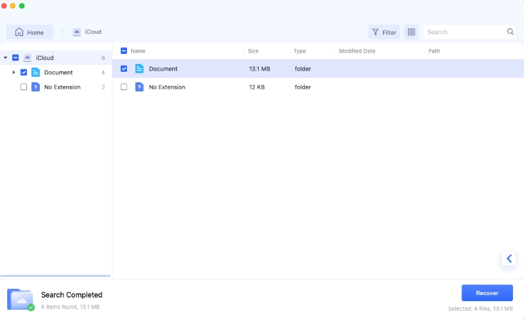Click inside the Search input field
This screenshot has width=524, height=319.
click(464, 32)
